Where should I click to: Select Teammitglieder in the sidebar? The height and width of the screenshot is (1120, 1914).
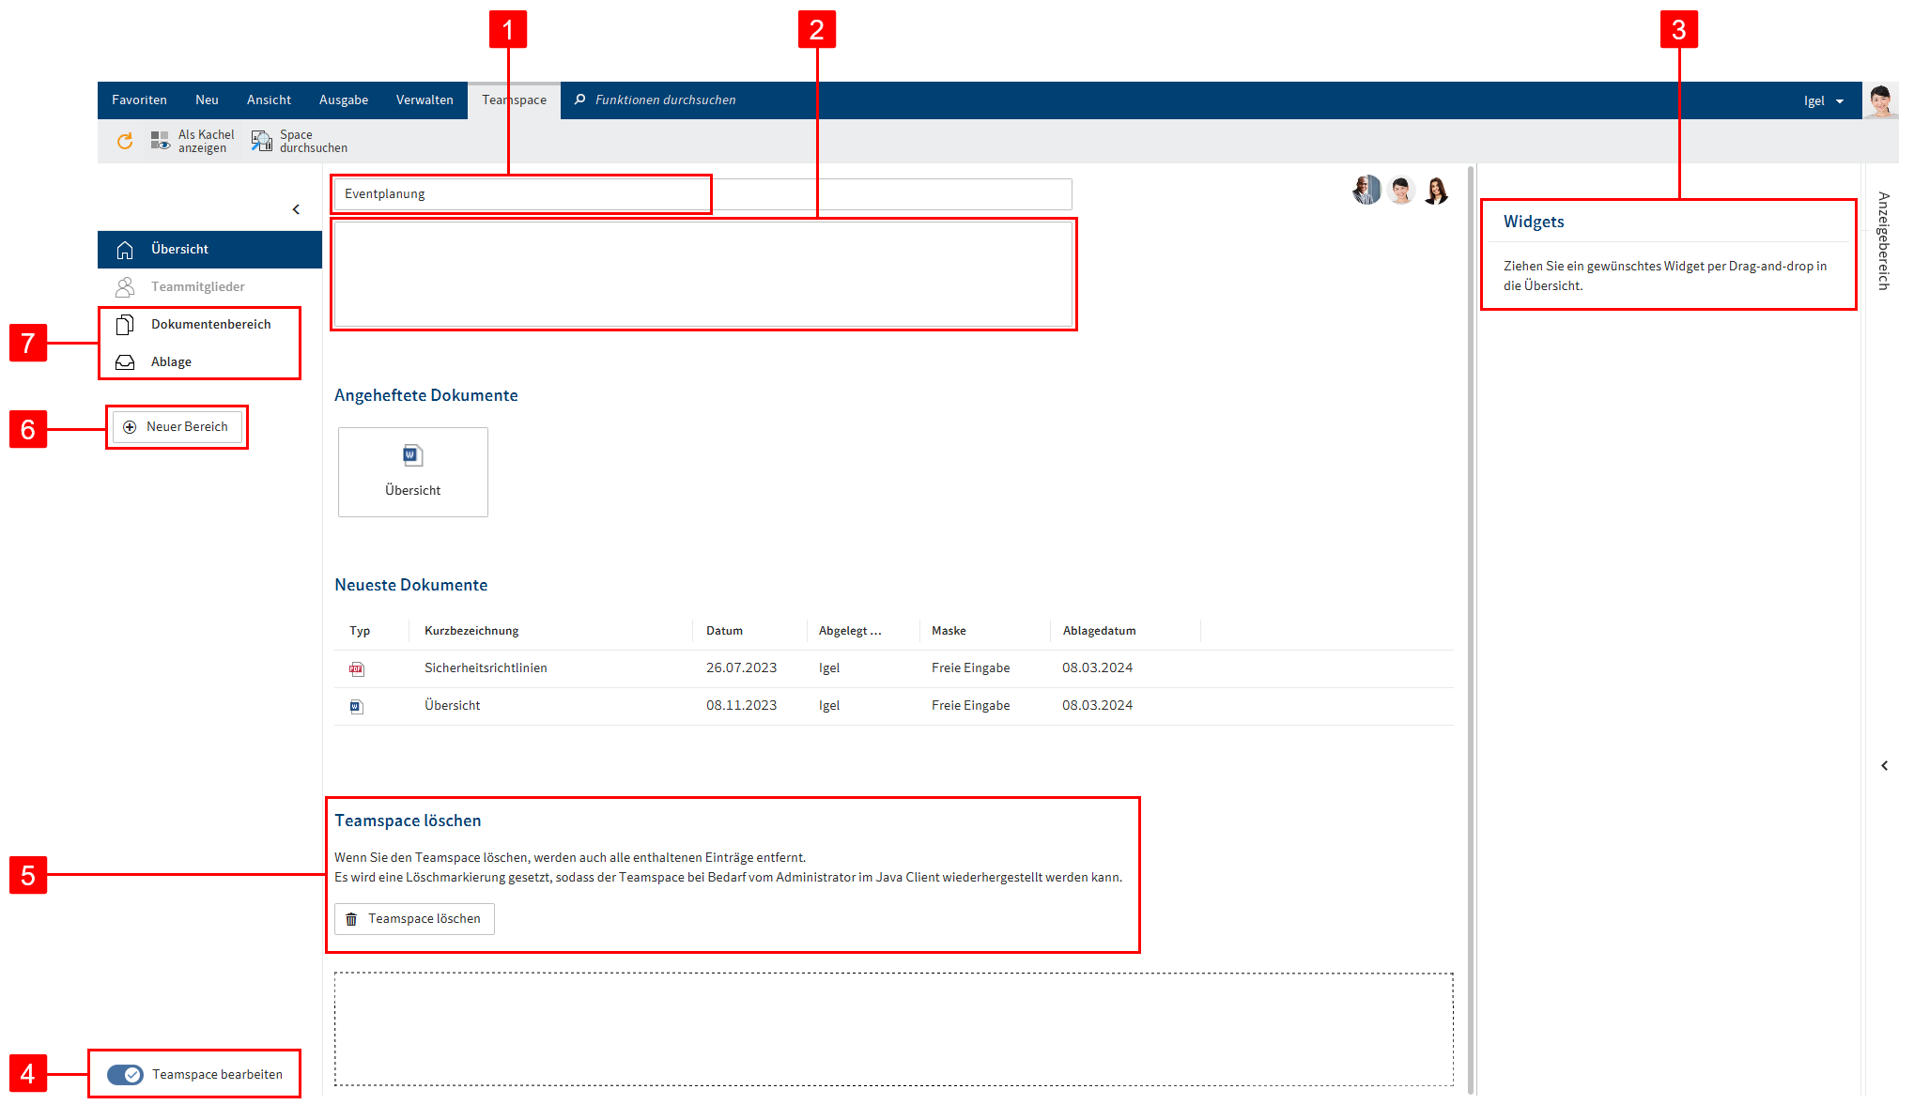pos(197,287)
